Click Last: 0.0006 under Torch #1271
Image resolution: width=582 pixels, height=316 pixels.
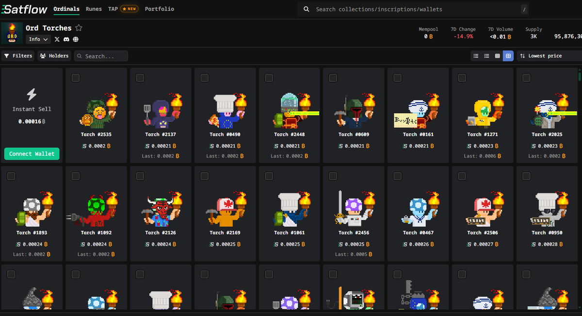[x=483, y=156]
